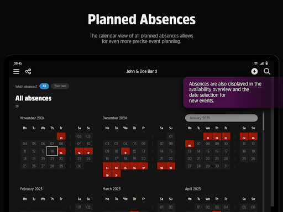Click the vertical scrollbar beside calendars
This screenshot has height=212, width=283.
pyautogui.click(x=263, y=121)
